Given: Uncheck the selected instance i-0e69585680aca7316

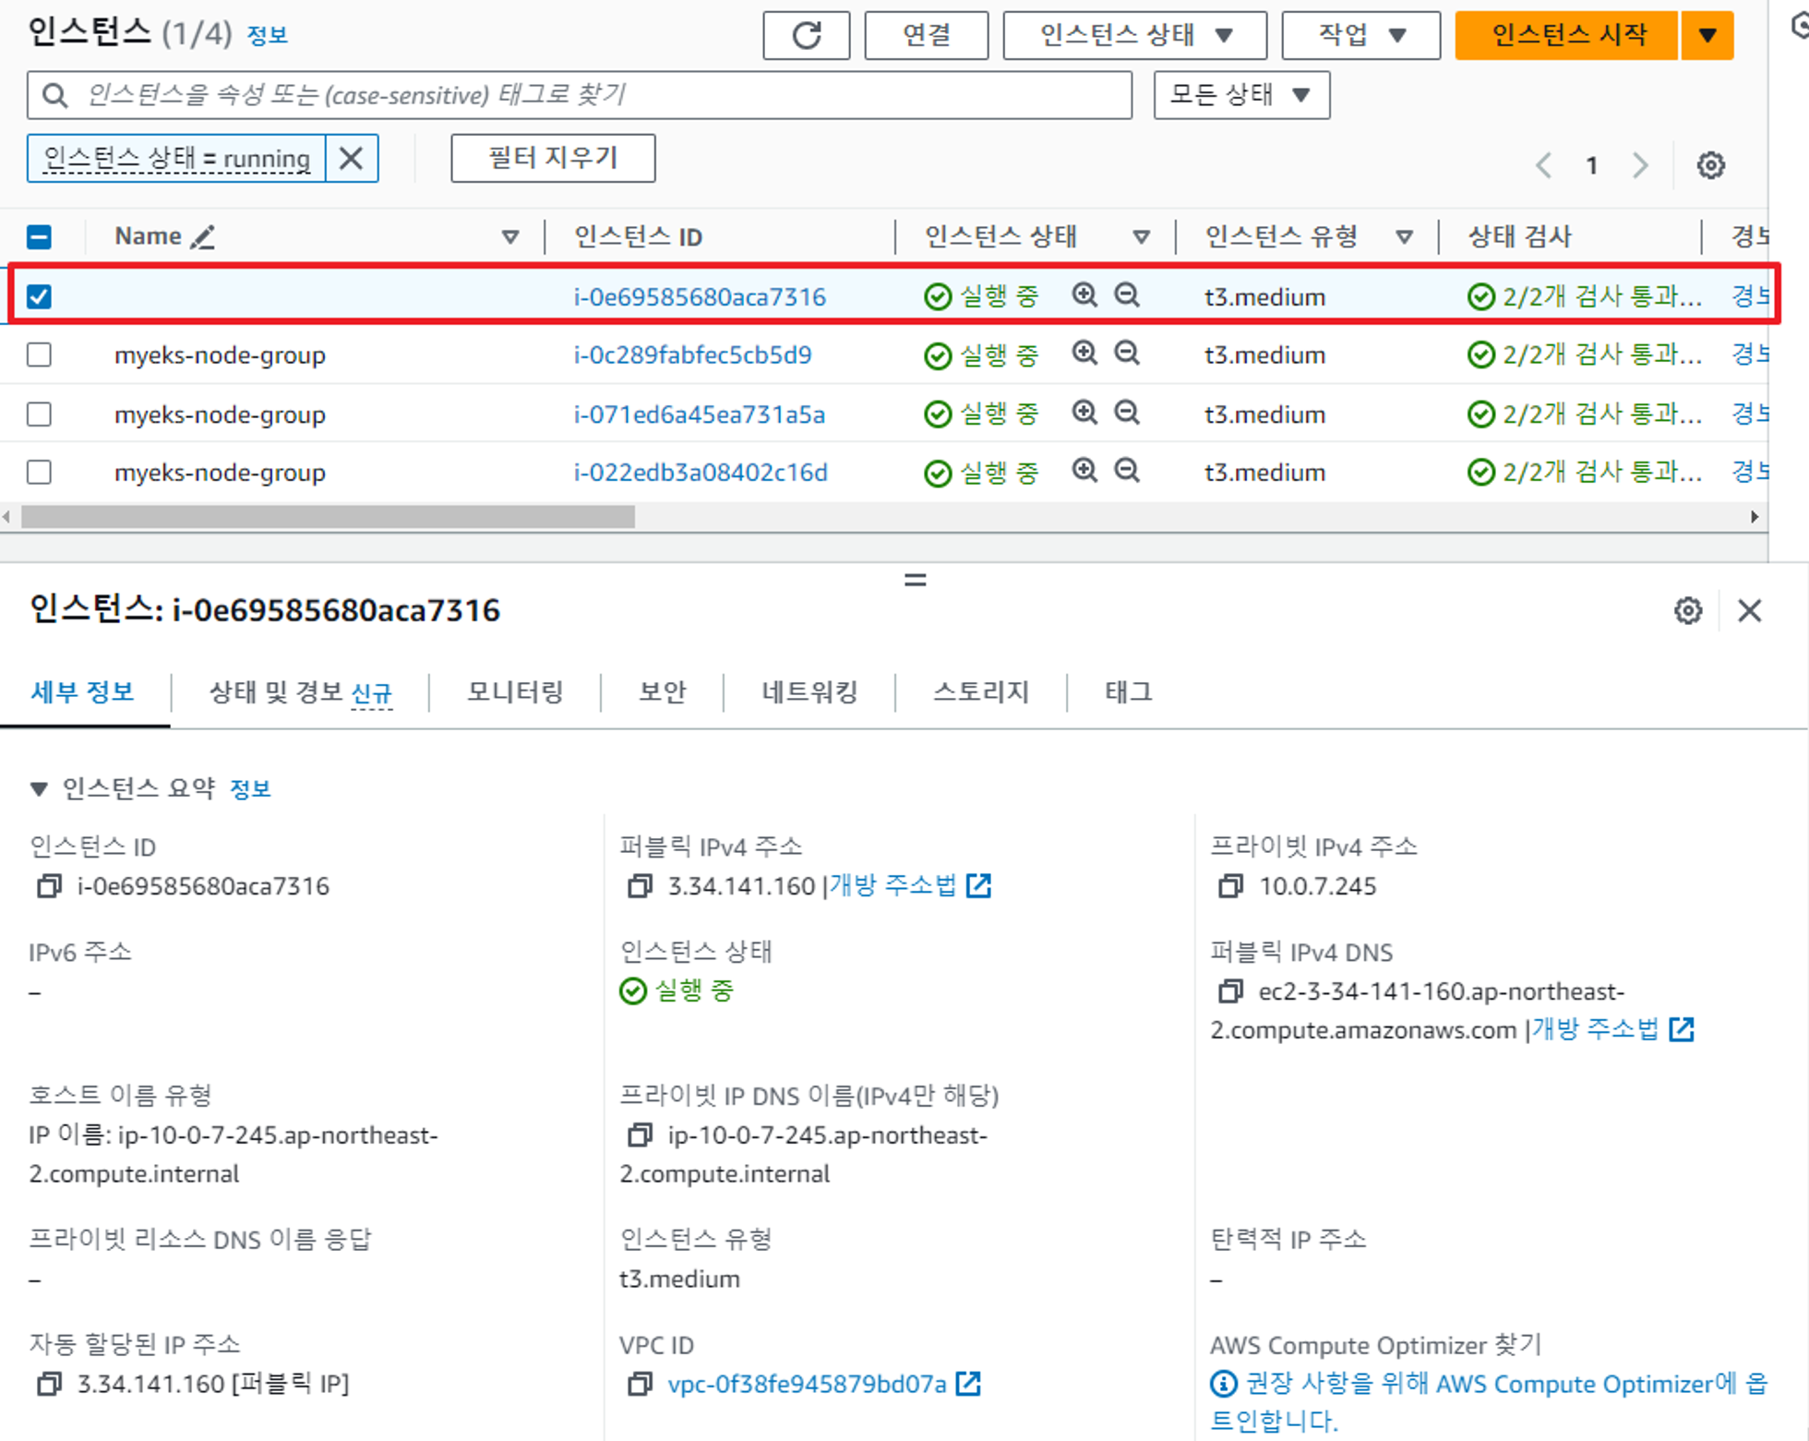Looking at the screenshot, I should 39,296.
